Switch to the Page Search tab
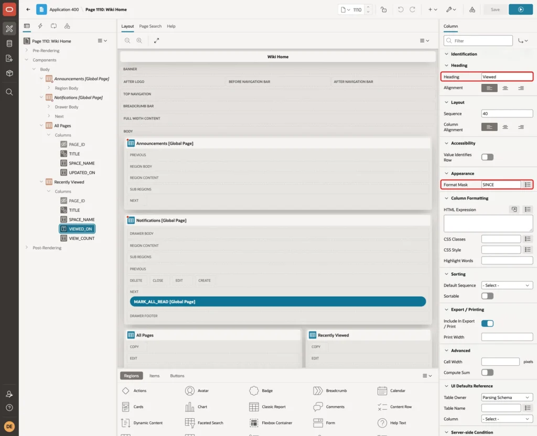Image resolution: width=537 pixels, height=436 pixels. [x=150, y=26]
